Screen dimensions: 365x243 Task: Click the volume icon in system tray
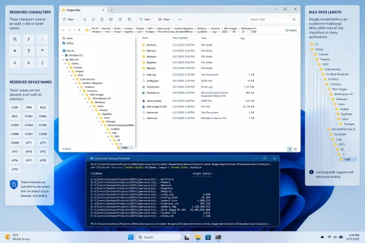335,237
